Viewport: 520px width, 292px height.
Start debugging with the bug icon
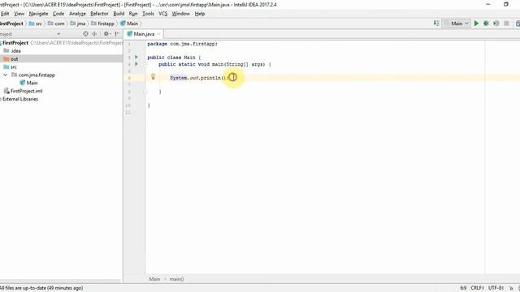486,24
